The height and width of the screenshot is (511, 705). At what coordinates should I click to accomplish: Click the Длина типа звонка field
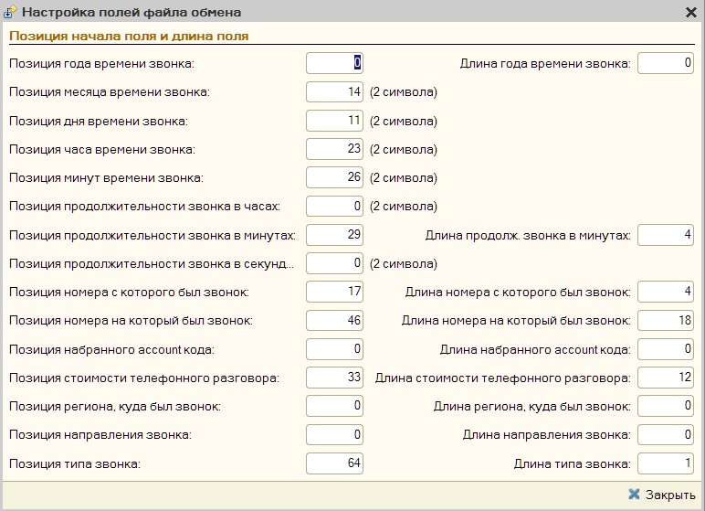[x=666, y=463]
